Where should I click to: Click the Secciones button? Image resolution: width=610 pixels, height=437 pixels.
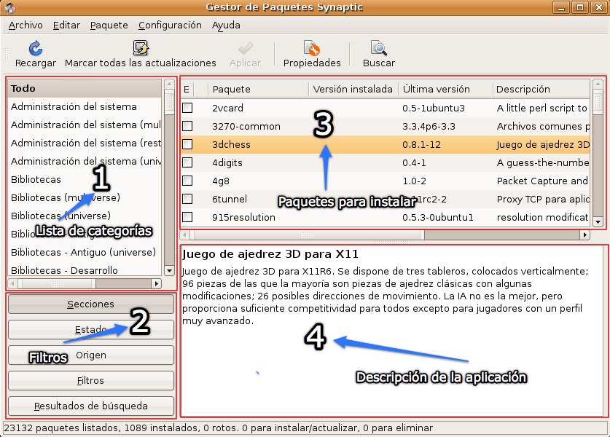[x=91, y=304]
